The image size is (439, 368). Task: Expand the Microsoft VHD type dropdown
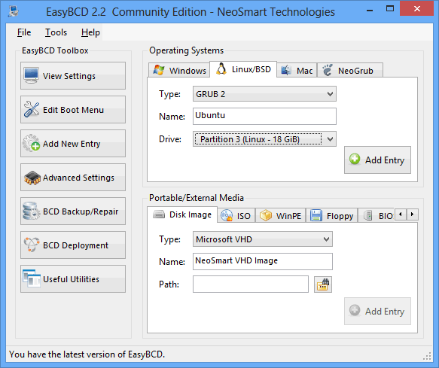point(262,239)
